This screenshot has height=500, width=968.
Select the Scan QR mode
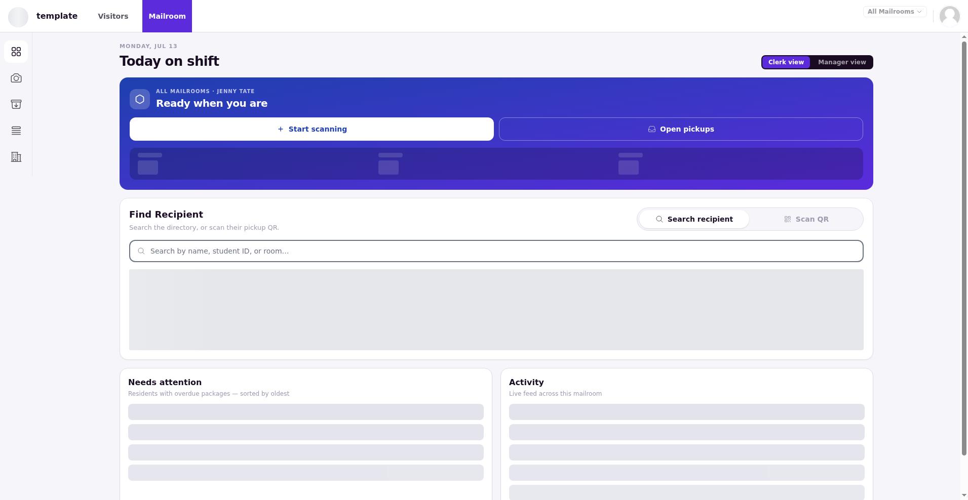806,219
